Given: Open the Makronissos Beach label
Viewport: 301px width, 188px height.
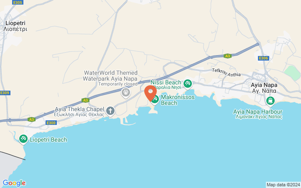Looking at the screenshot, I should 178,100.
